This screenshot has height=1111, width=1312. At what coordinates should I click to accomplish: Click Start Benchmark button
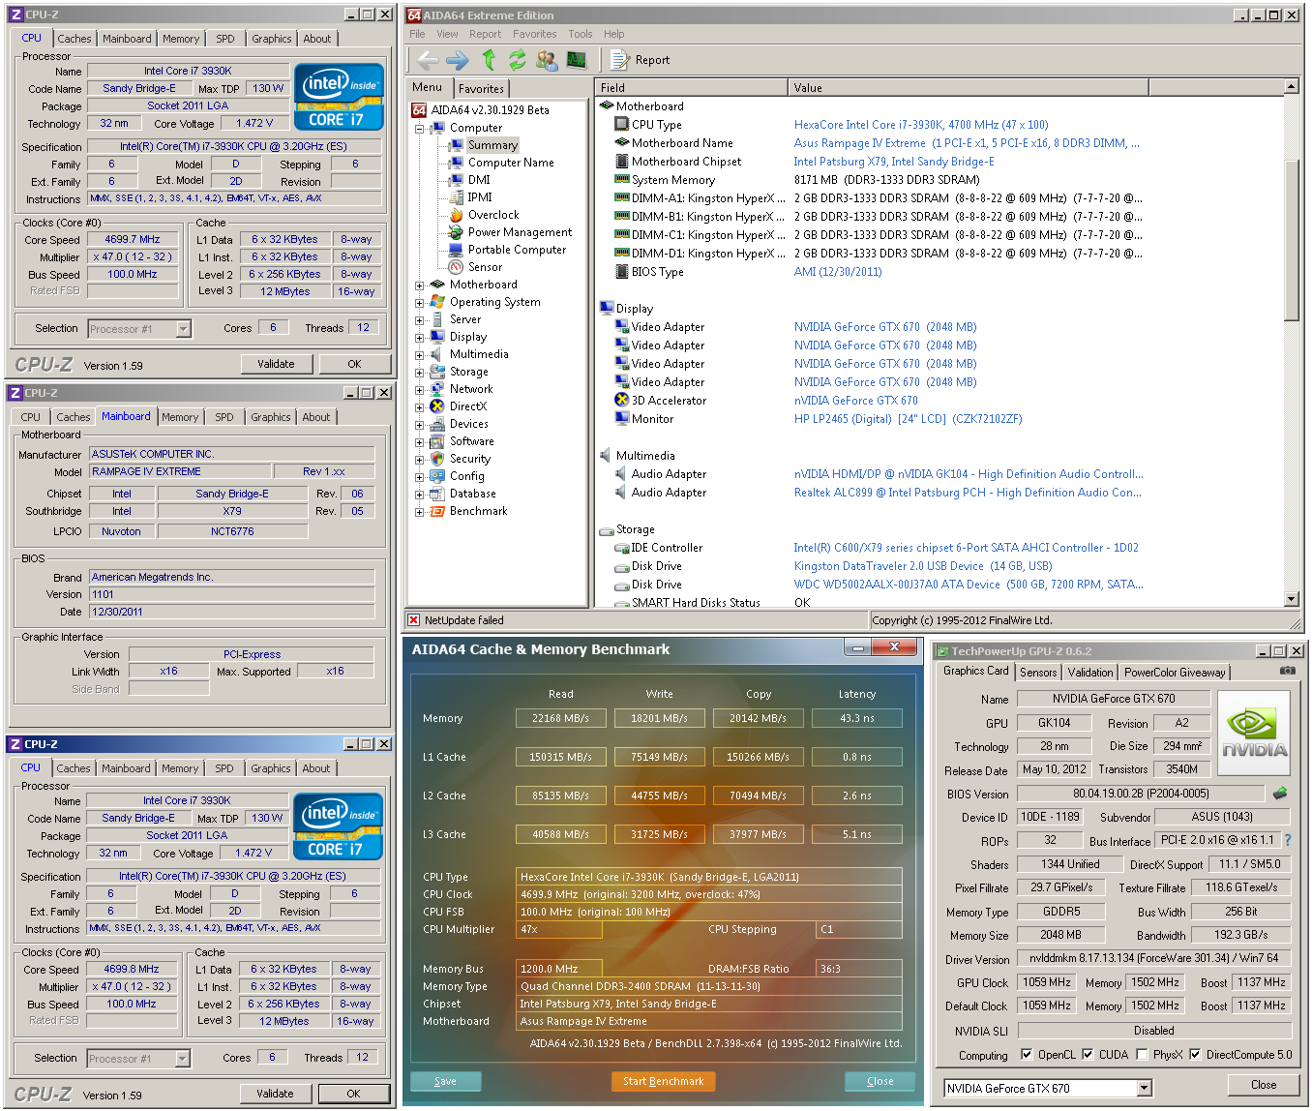(663, 1081)
